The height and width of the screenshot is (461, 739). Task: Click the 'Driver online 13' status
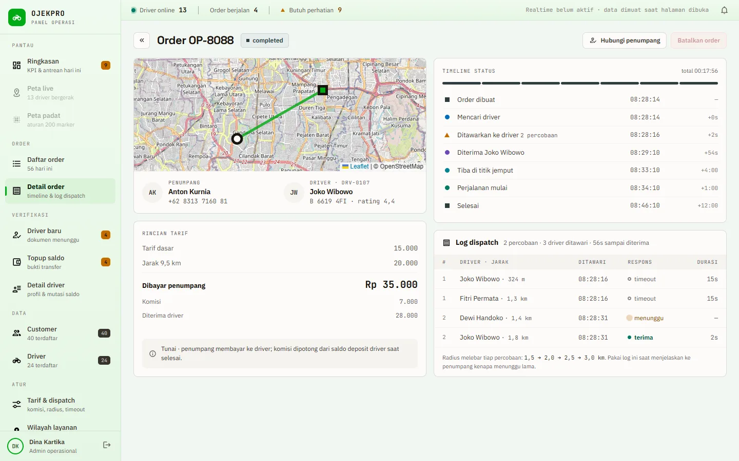click(159, 10)
